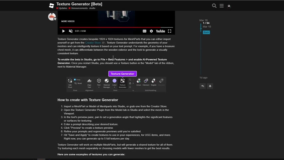Follow the Creator Store link

[93, 43]
